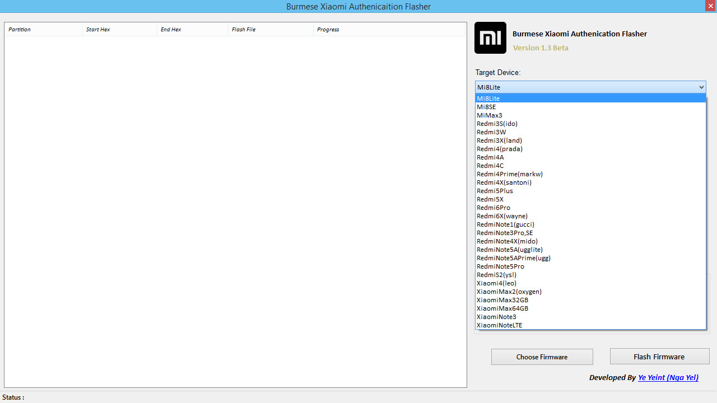Viewport: 717px width, 403px height.
Task: Pick XiaomiMax2(oxygen) device
Action: point(590,292)
